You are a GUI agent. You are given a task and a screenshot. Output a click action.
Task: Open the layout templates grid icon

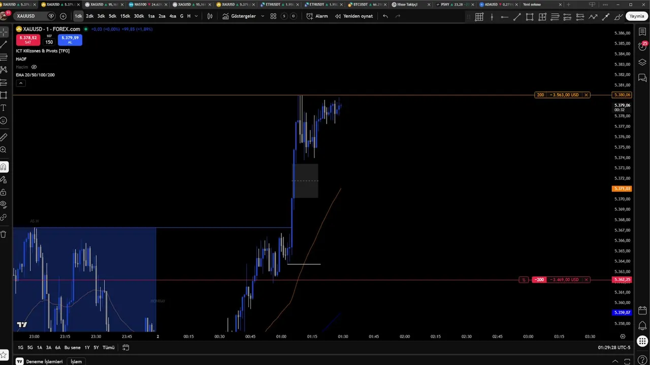click(273, 16)
